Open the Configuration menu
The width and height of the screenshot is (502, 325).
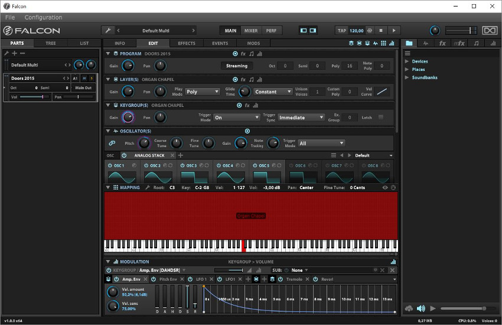[43, 17]
